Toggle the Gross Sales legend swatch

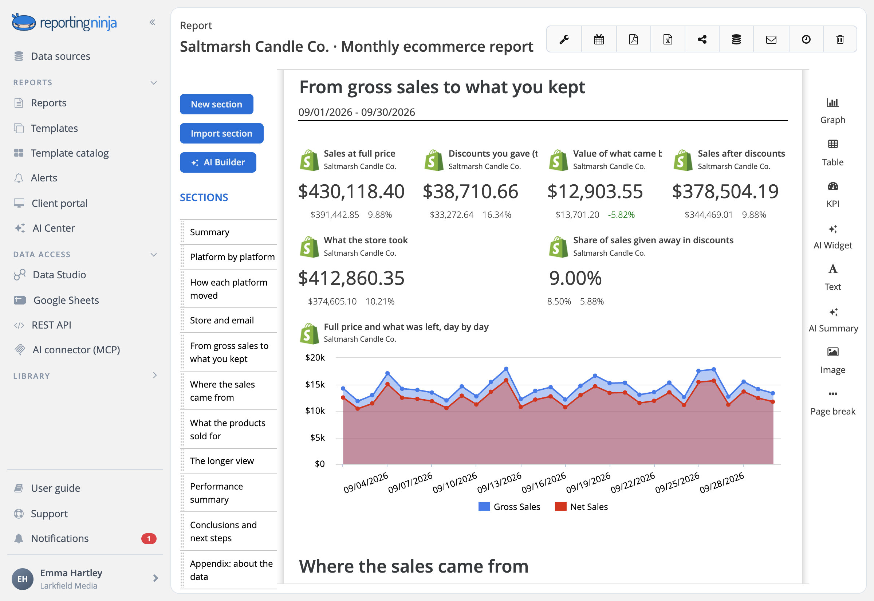point(484,507)
